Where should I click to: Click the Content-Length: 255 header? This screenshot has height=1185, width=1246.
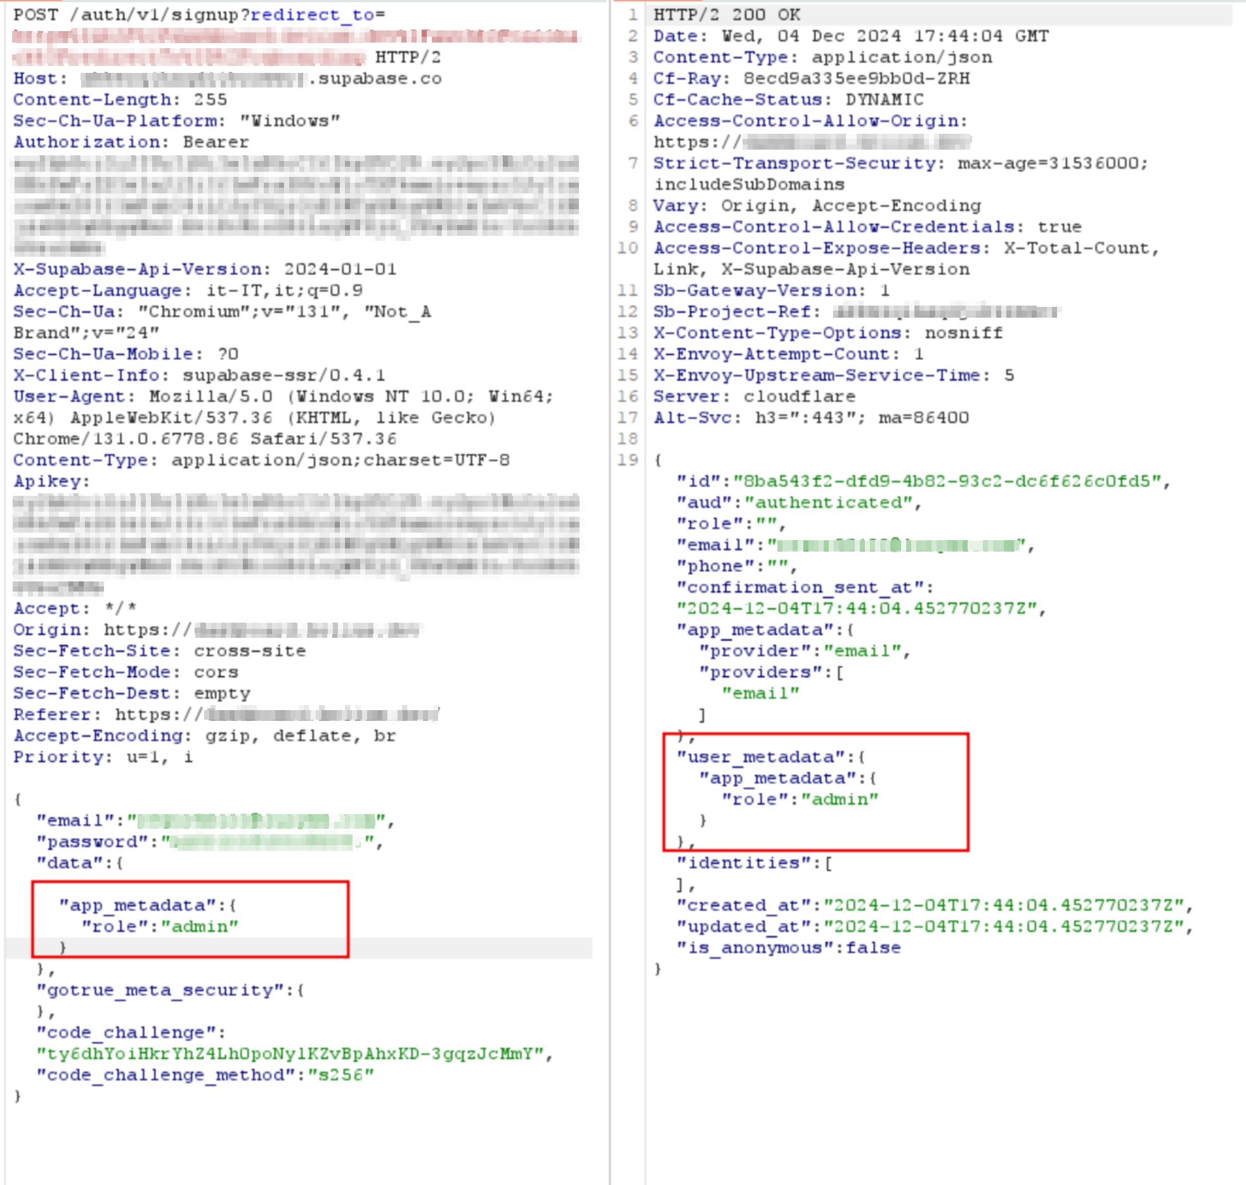point(120,100)
